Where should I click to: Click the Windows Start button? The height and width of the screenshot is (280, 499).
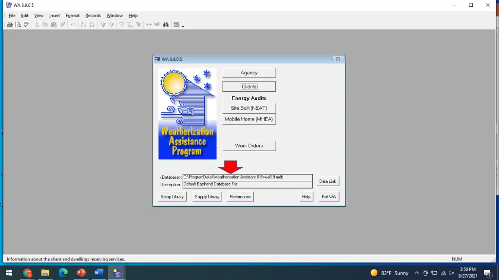click(x=9, y=273)
